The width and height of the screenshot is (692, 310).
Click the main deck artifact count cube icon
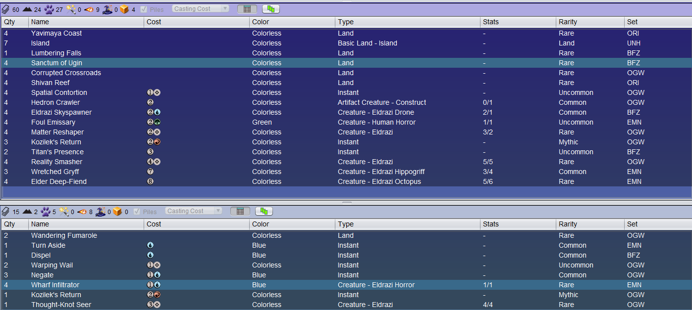124,9
